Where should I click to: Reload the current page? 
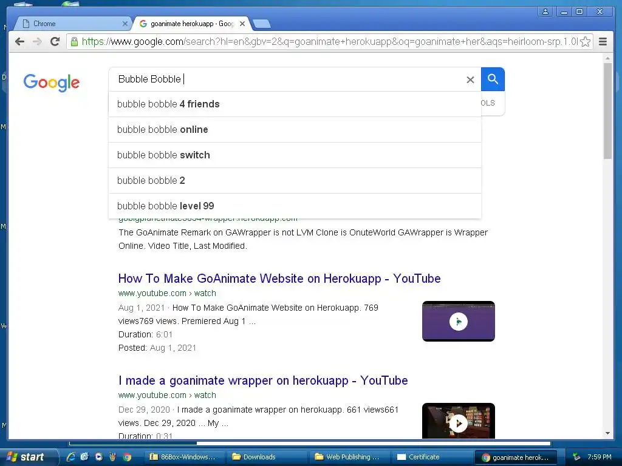point(55,41)
